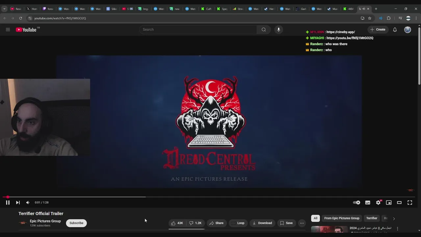Open the YouTube guide hamburger menu
Viewport: 421px width, 237px height.
[8, 30]
